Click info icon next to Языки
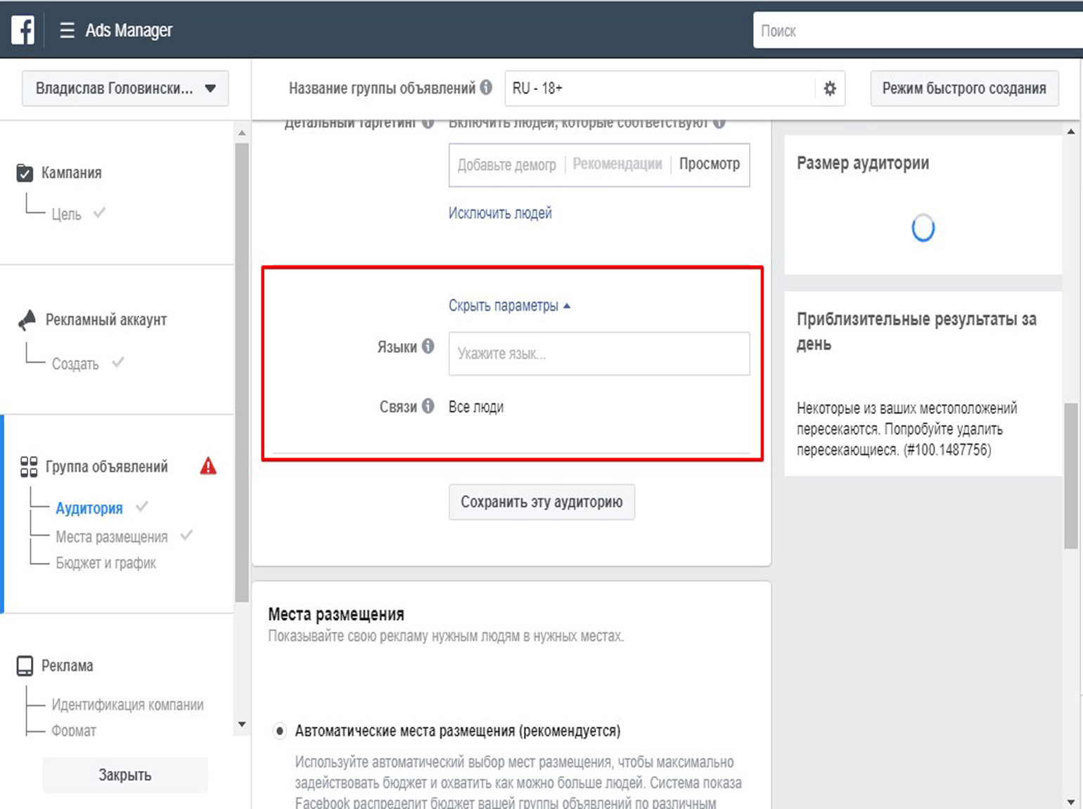 click(x=428, y=347)
